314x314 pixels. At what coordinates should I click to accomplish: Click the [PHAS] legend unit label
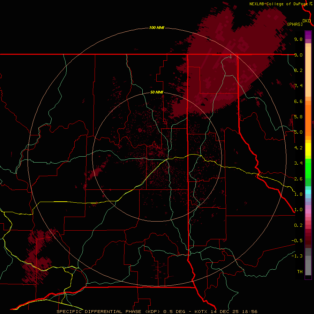pyautogui.click(x=295, y=24)
